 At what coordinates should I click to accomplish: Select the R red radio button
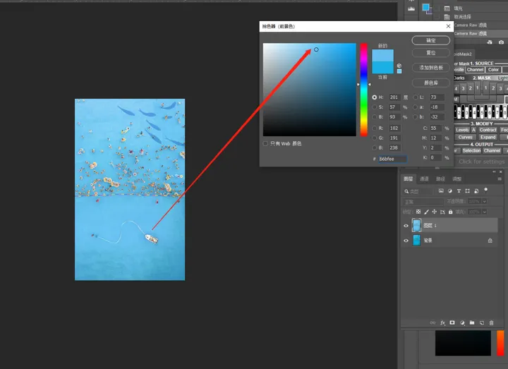click(375, 128)
